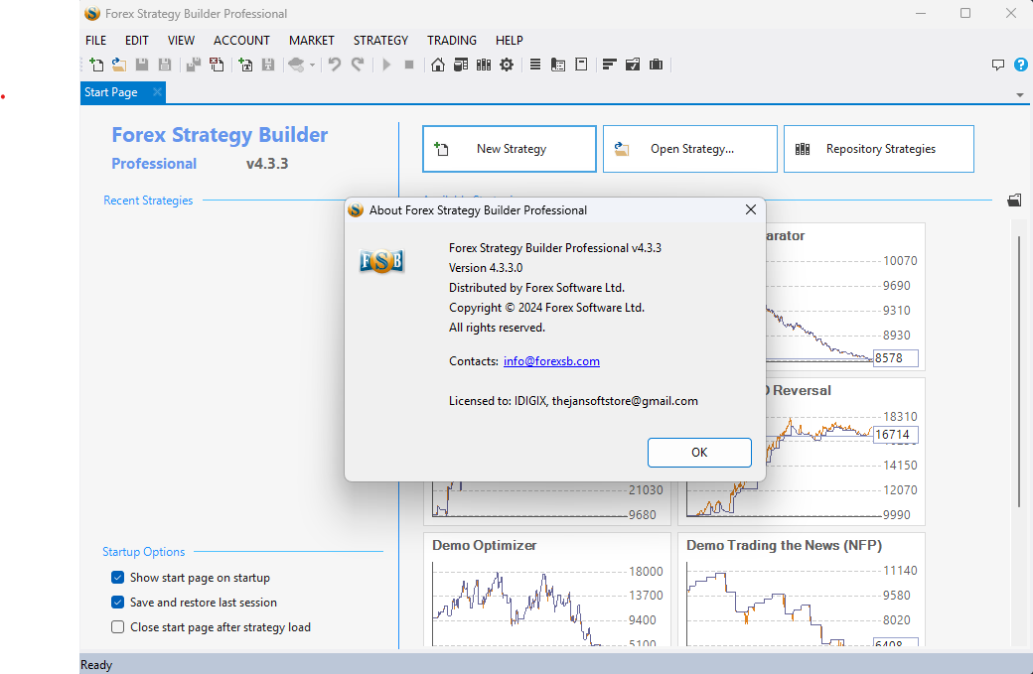Viewport: 1033px width, 674px height.
Task: Click the report document toolbar icon
Action: 558,65
